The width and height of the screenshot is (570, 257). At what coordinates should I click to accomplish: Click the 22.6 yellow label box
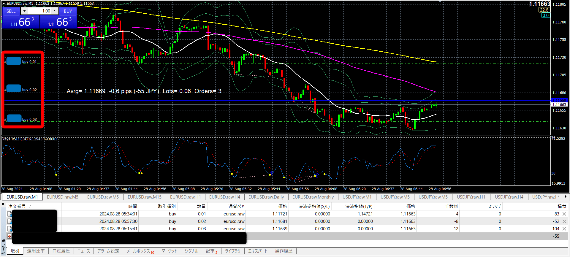(x=544, y=10)
